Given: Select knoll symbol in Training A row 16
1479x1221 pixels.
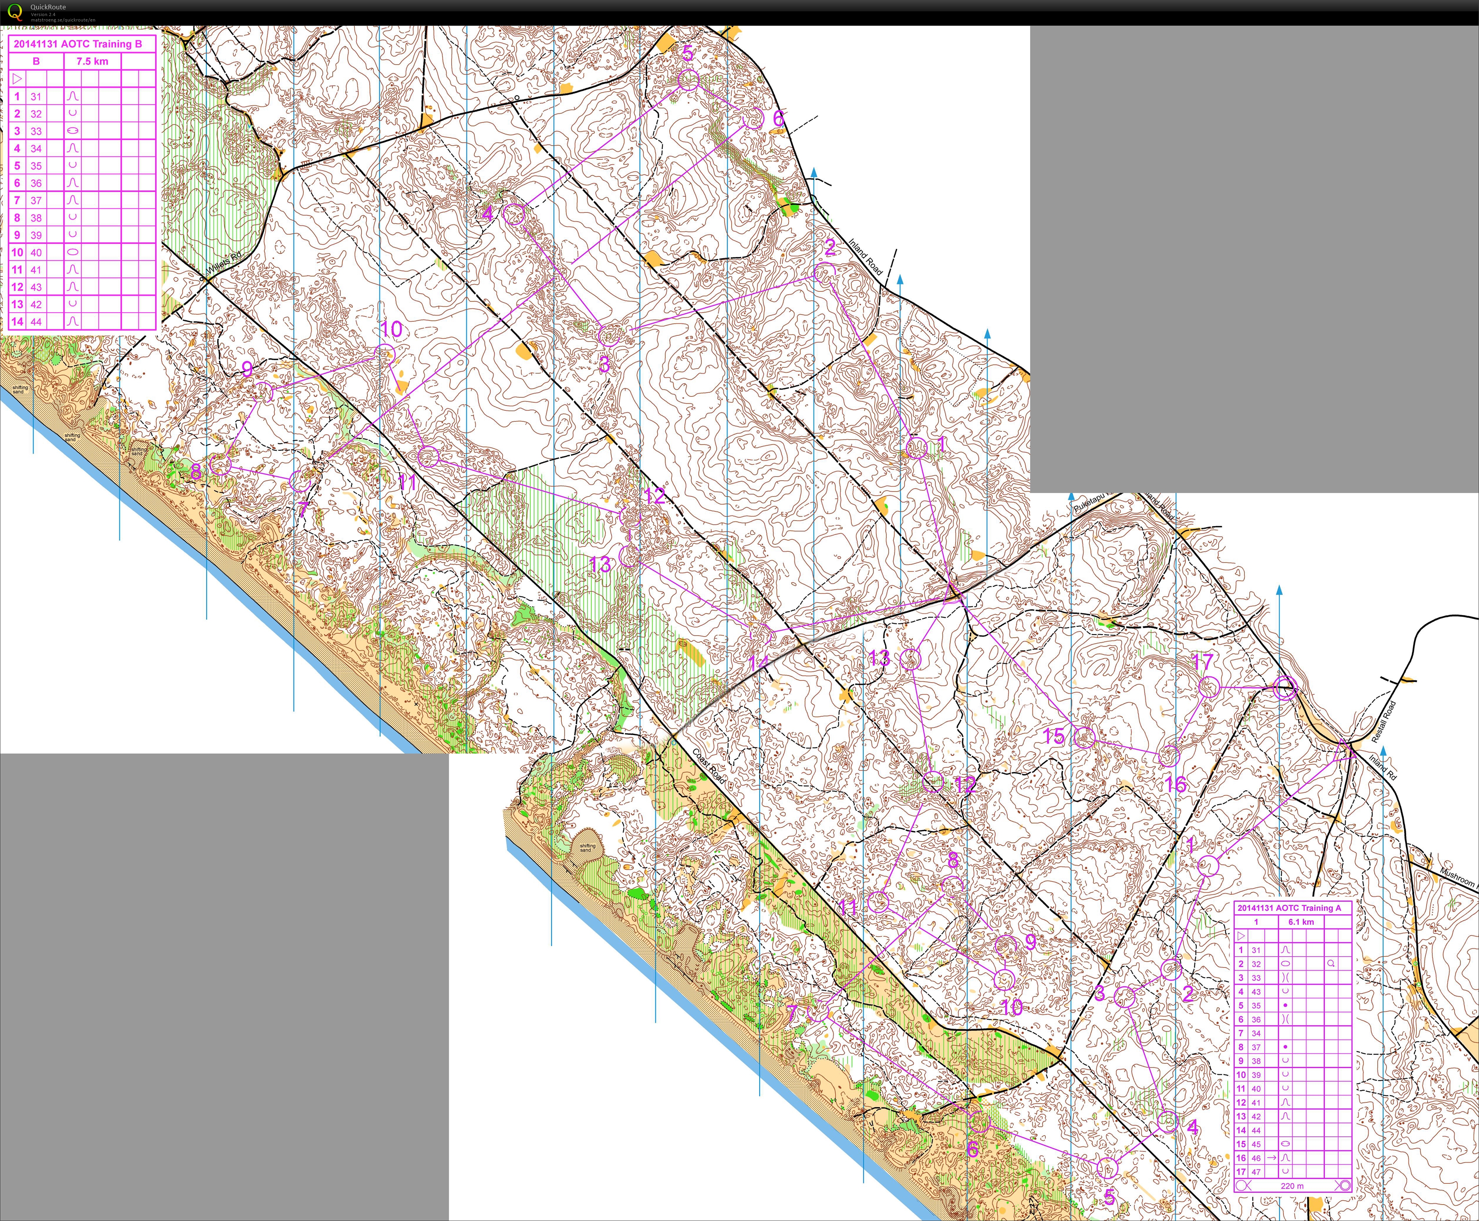Looking at the screenshot, I should click(1286, 1157).
